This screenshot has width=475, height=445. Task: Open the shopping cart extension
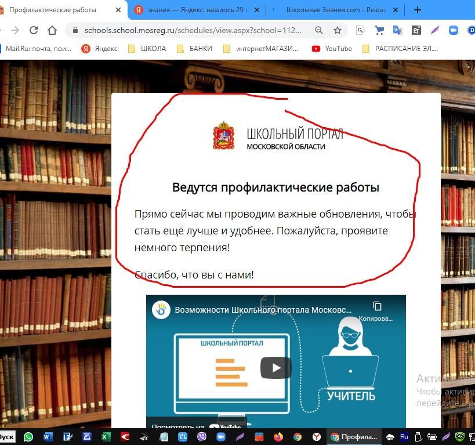[379, 30]
